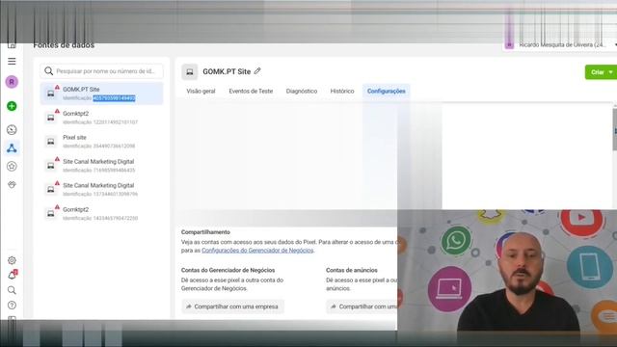The width and height of the screenshot is (617, 347).
Task: Open the notifications bell icon
Action: pyautogui.click(x=13, y=275)
